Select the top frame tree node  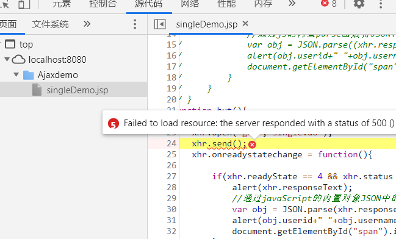tap(19, 45)
